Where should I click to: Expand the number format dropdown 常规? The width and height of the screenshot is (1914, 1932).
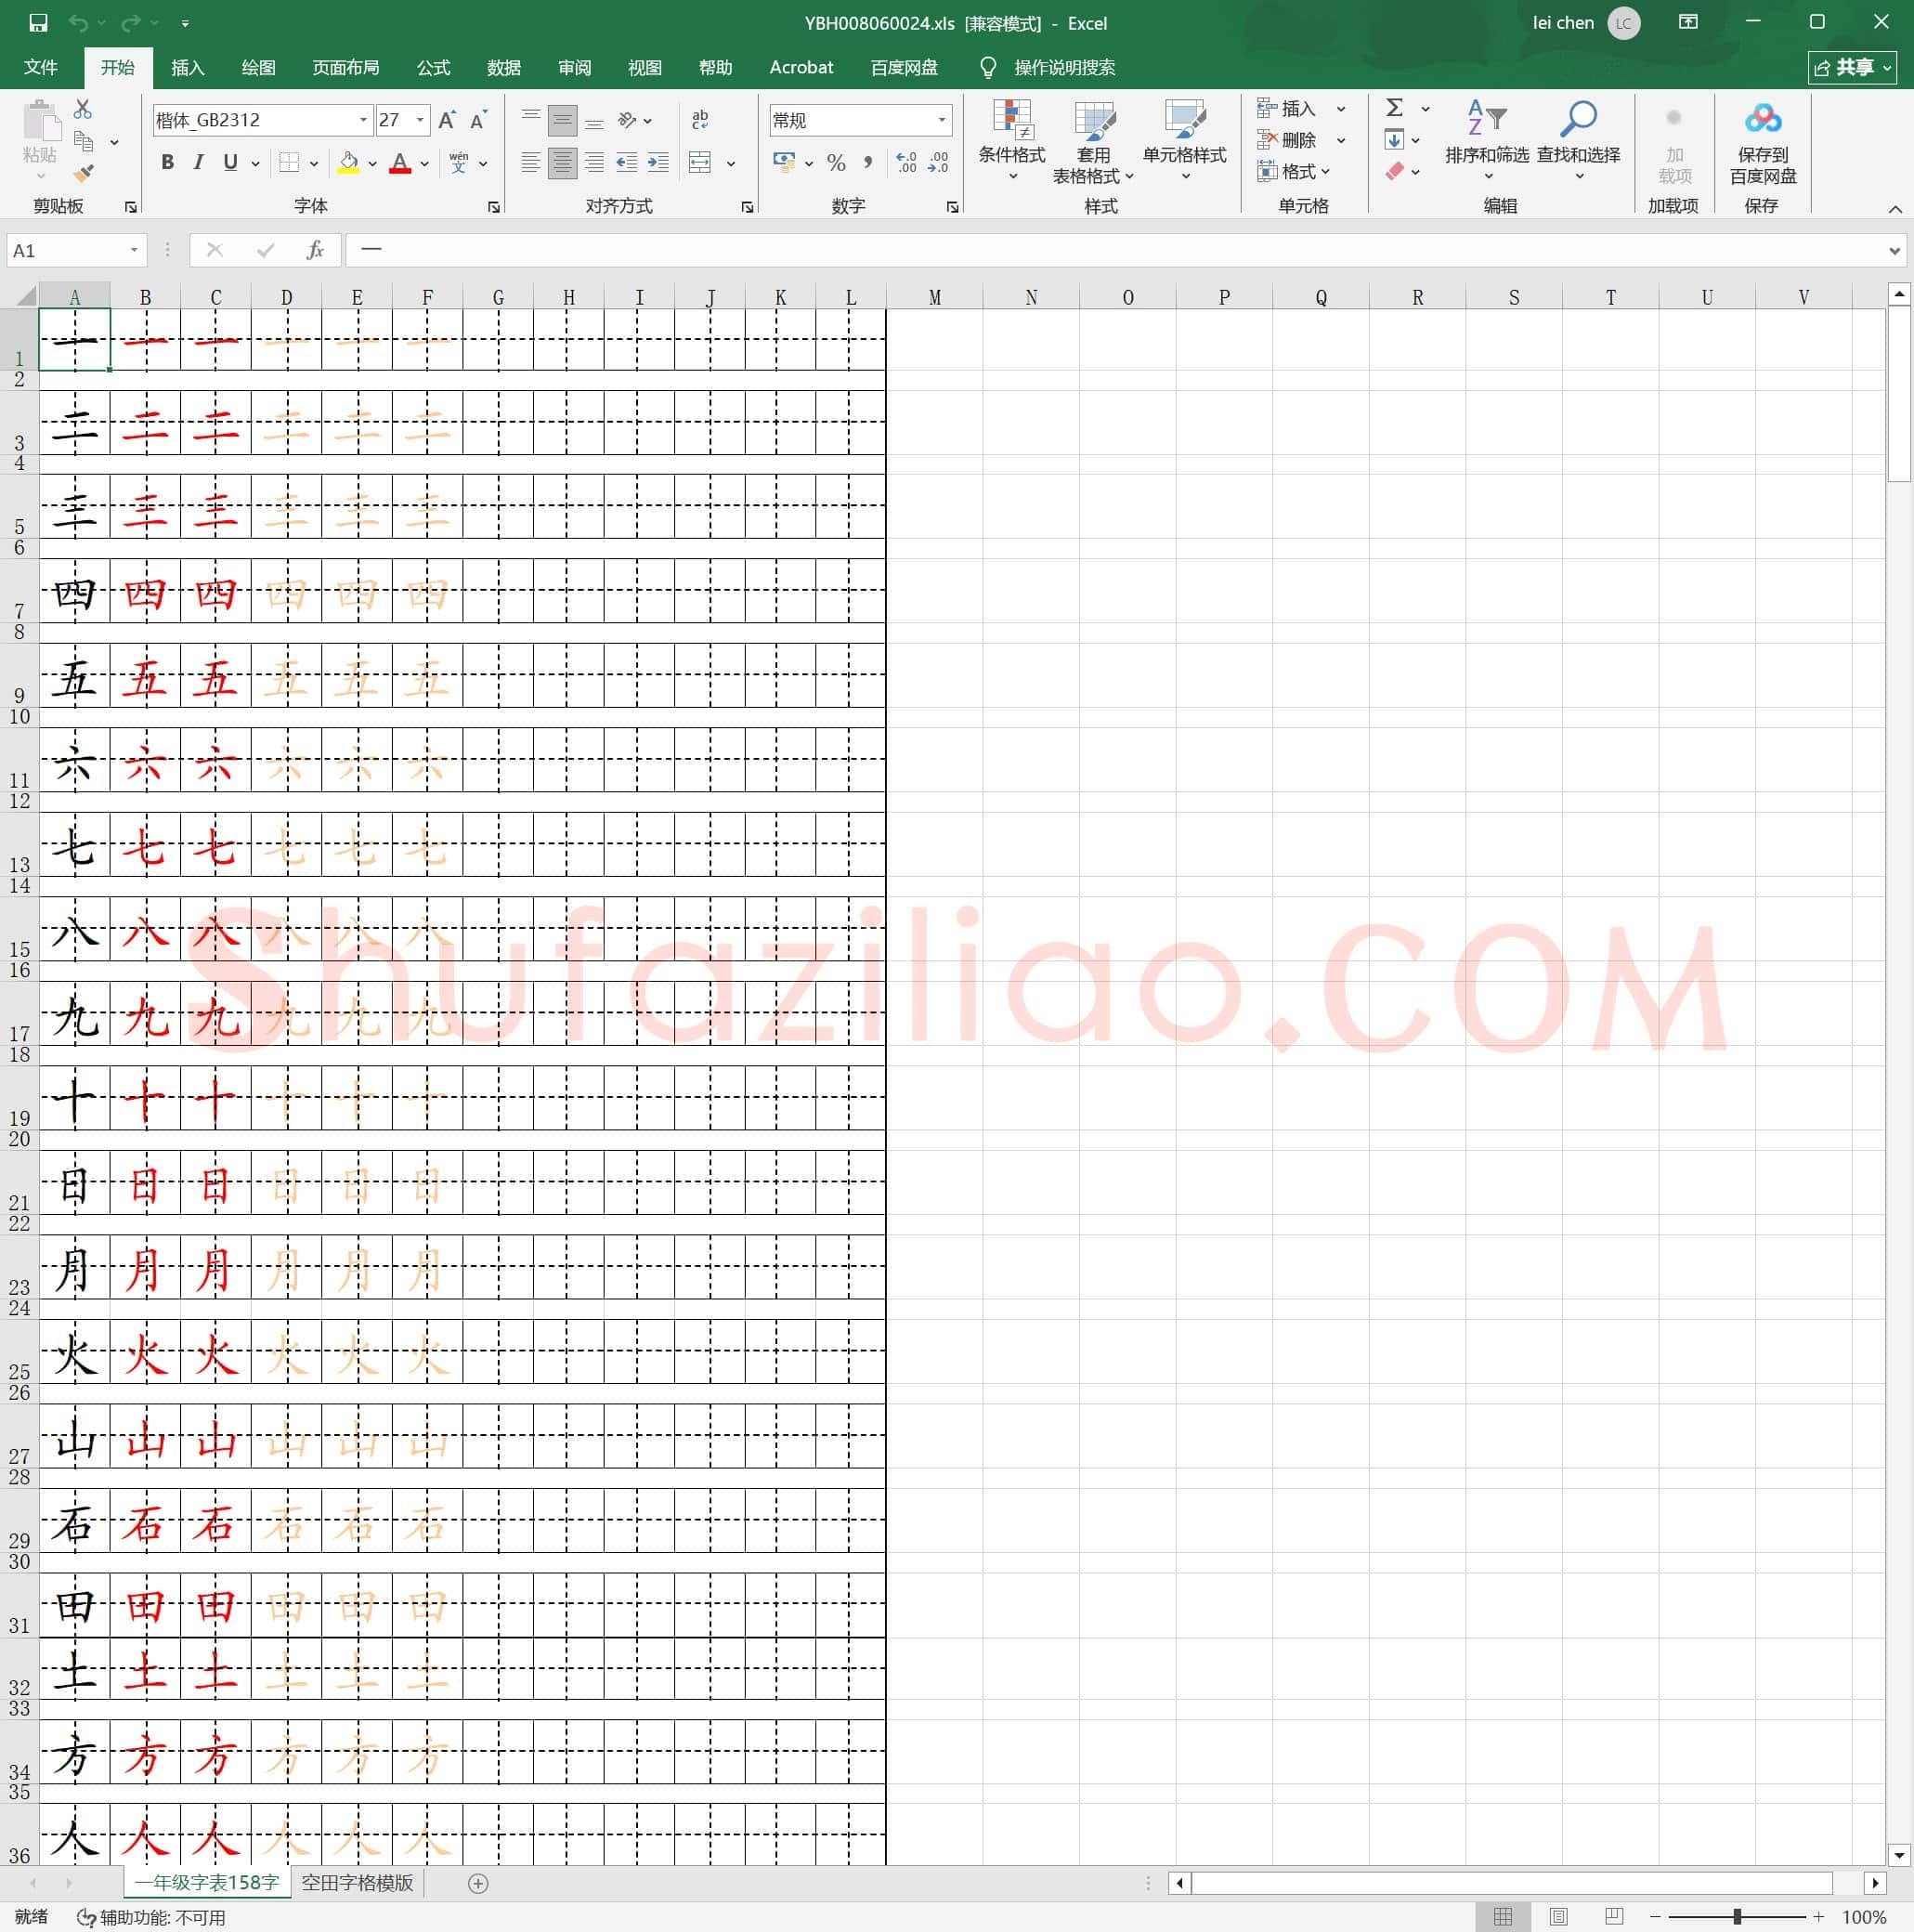click(x=941, y=120)
